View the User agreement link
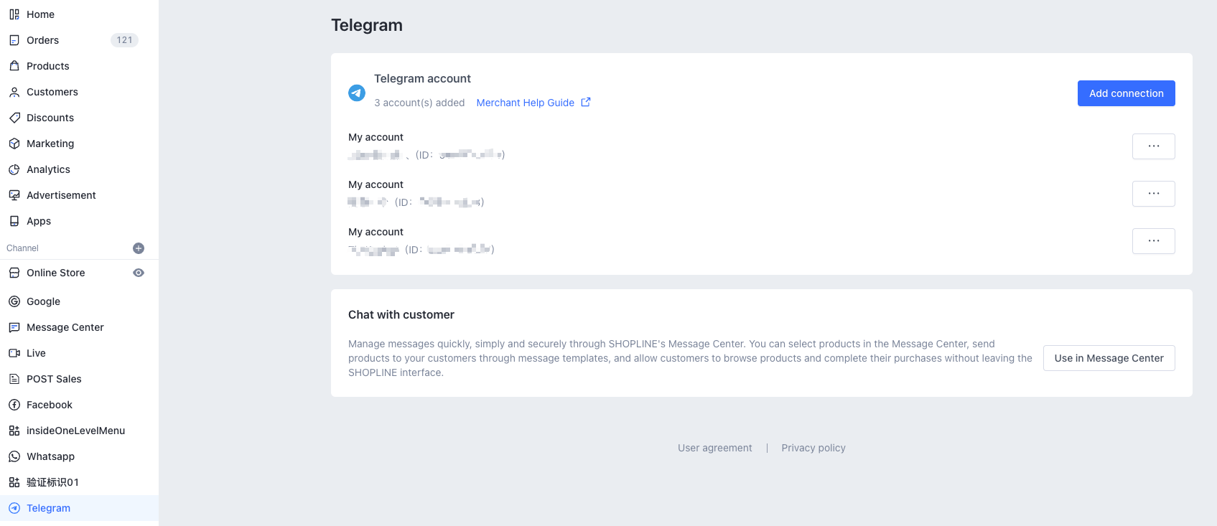The width and height of the screenshot is (1217, 526). tap(714, 448)
